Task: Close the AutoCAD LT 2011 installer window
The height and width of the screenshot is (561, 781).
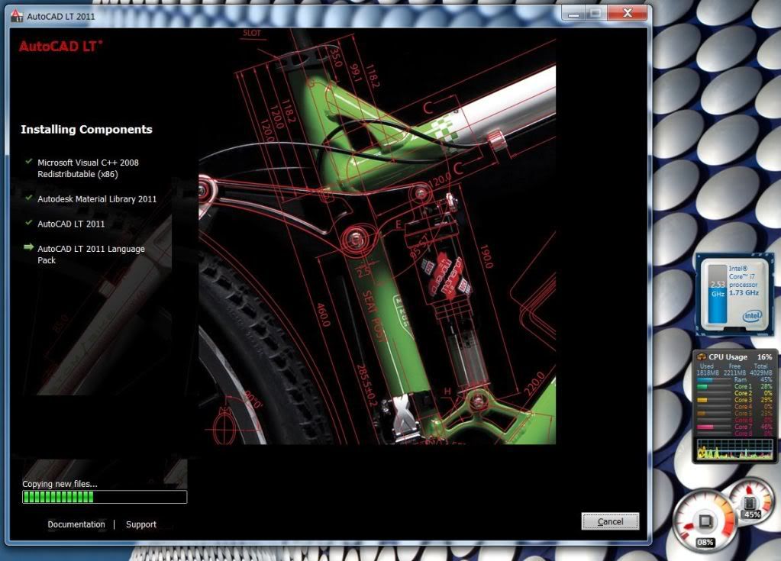Action: point(628,14)
